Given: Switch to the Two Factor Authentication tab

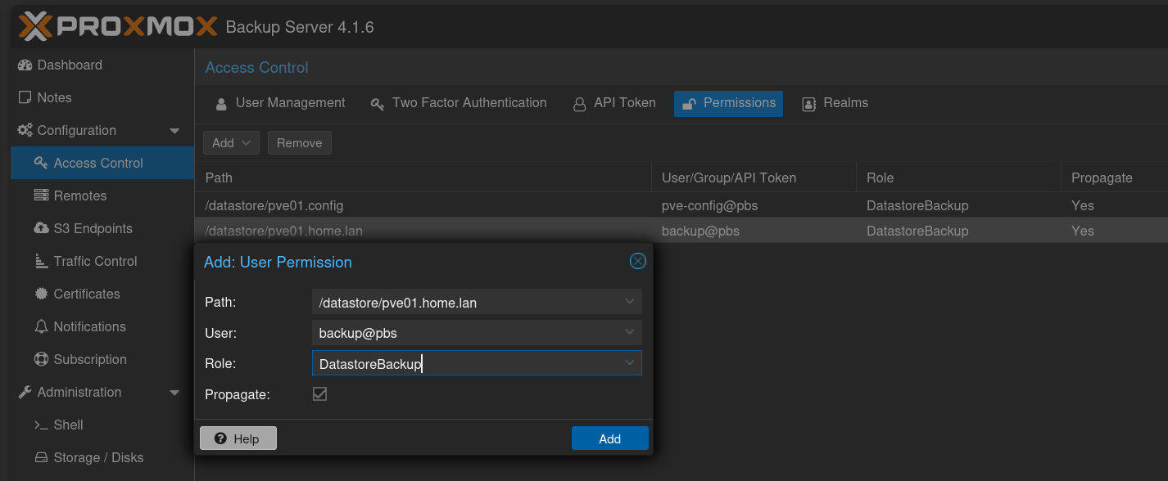Looking at the screenshot, I should tap(459, 103).
